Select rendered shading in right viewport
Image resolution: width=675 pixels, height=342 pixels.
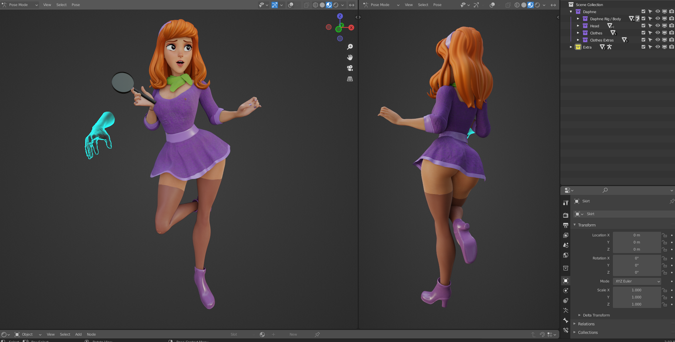point(537,5)
